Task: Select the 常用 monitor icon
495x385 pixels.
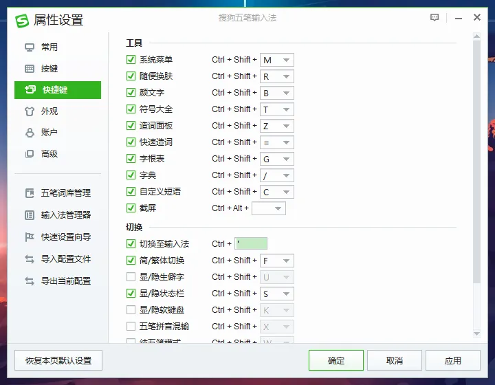Action: pos(30,47)
